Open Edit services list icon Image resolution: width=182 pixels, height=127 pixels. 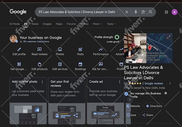pos(60,64)
